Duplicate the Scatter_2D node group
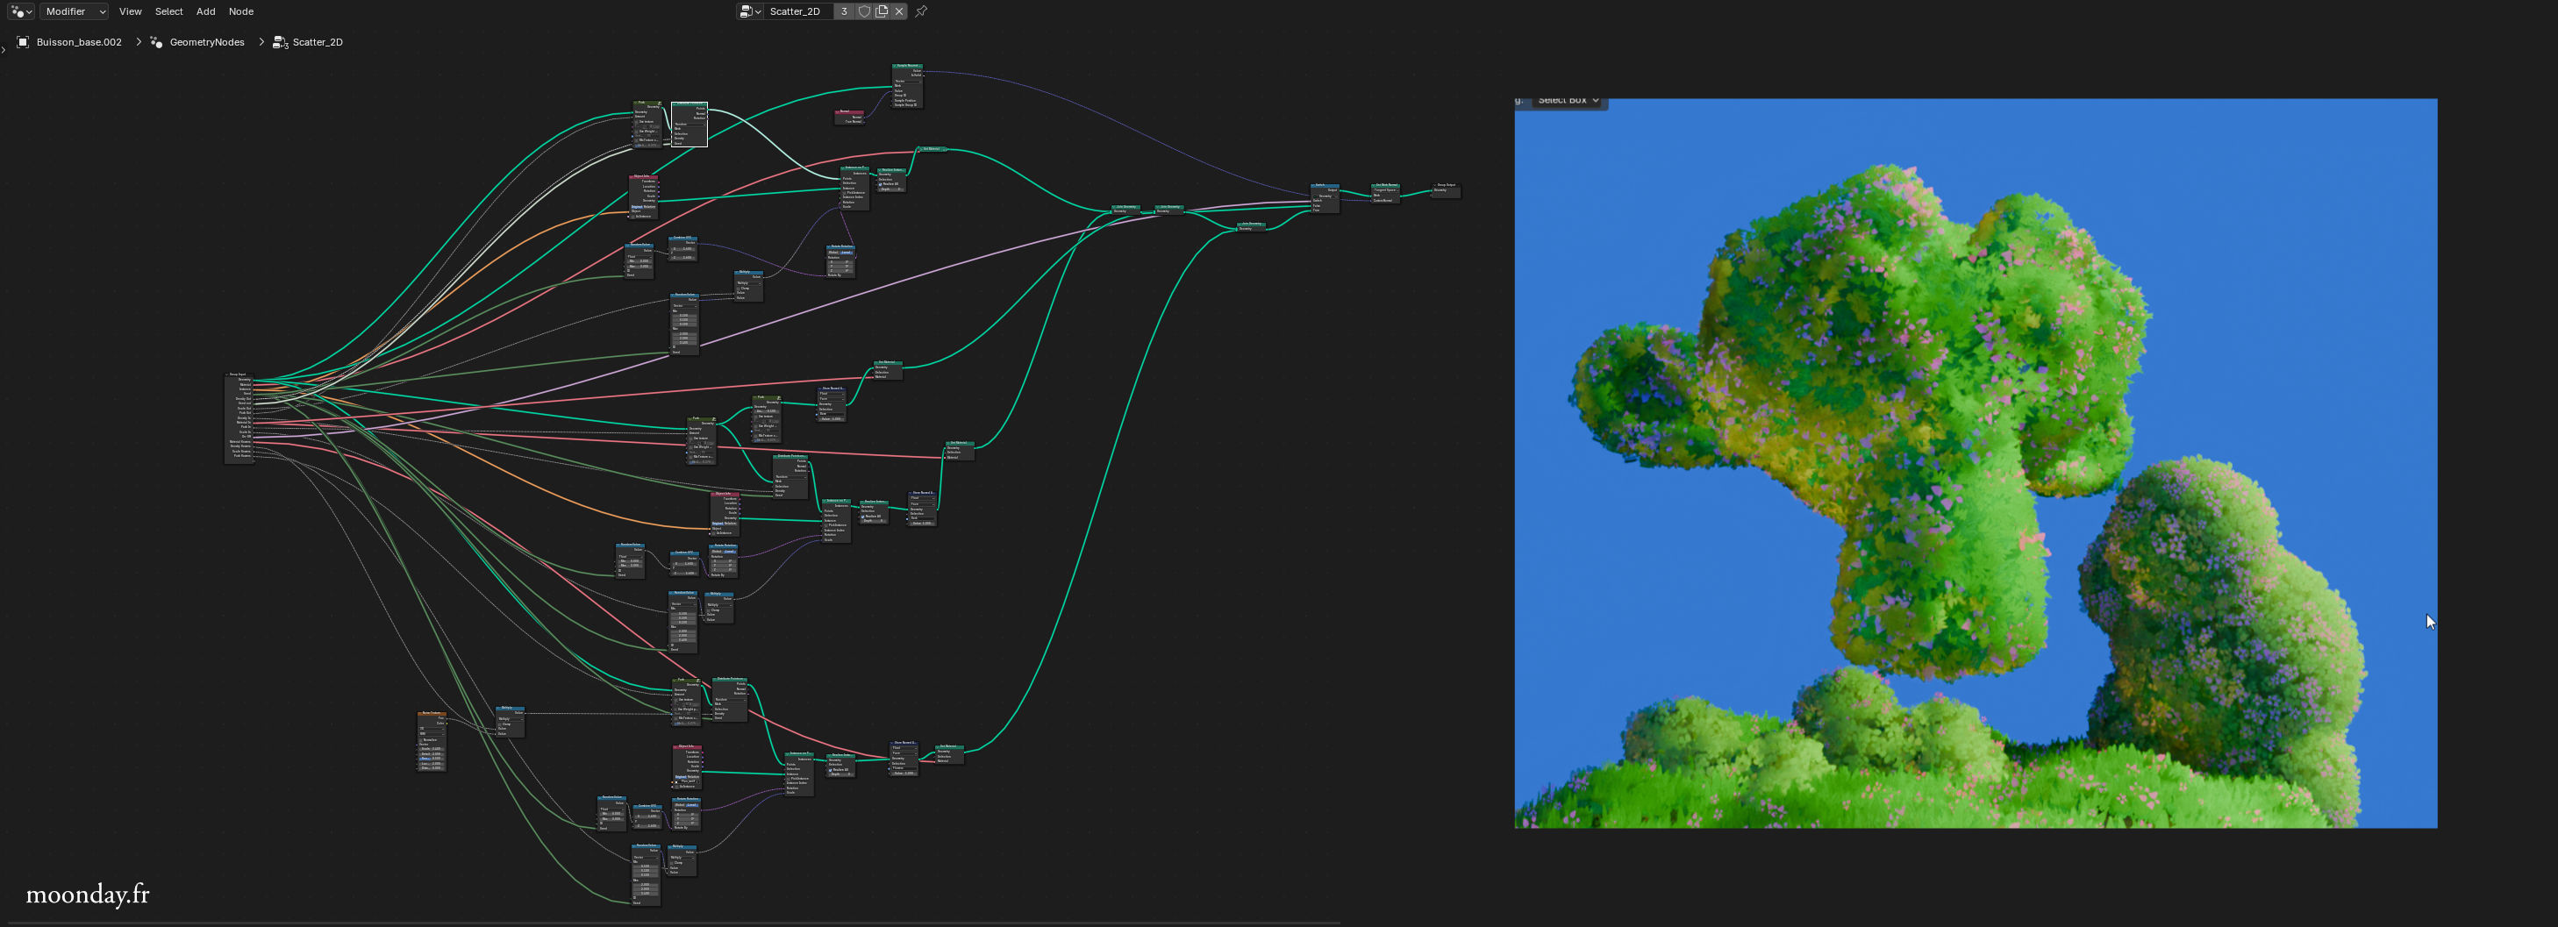 coord(882,12)
